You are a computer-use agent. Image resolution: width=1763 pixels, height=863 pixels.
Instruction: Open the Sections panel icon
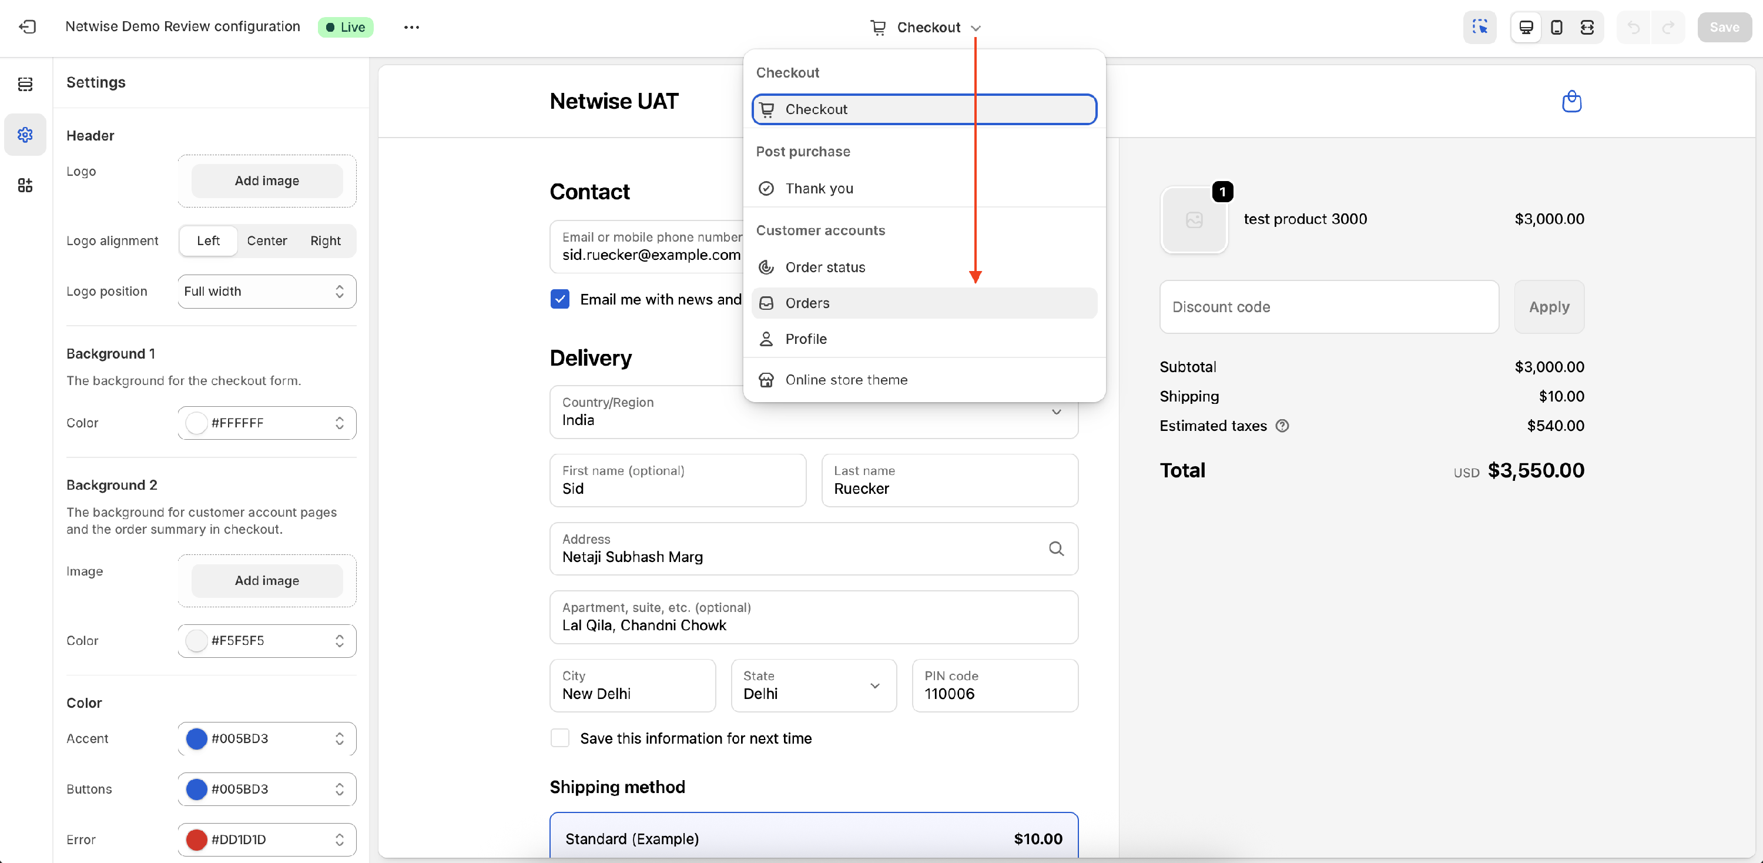[25, 84]
